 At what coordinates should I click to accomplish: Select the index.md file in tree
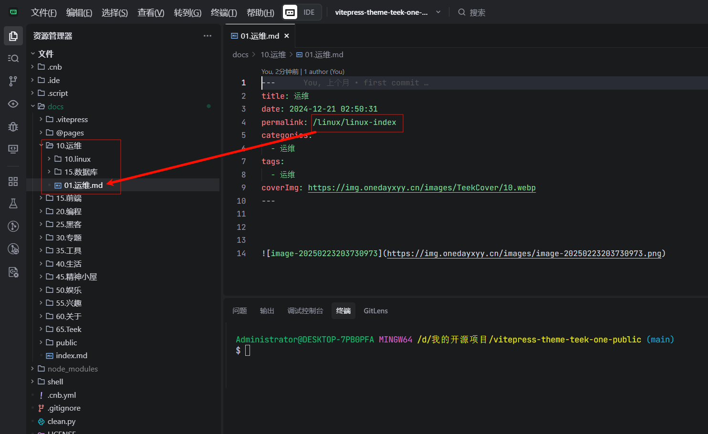71,356
